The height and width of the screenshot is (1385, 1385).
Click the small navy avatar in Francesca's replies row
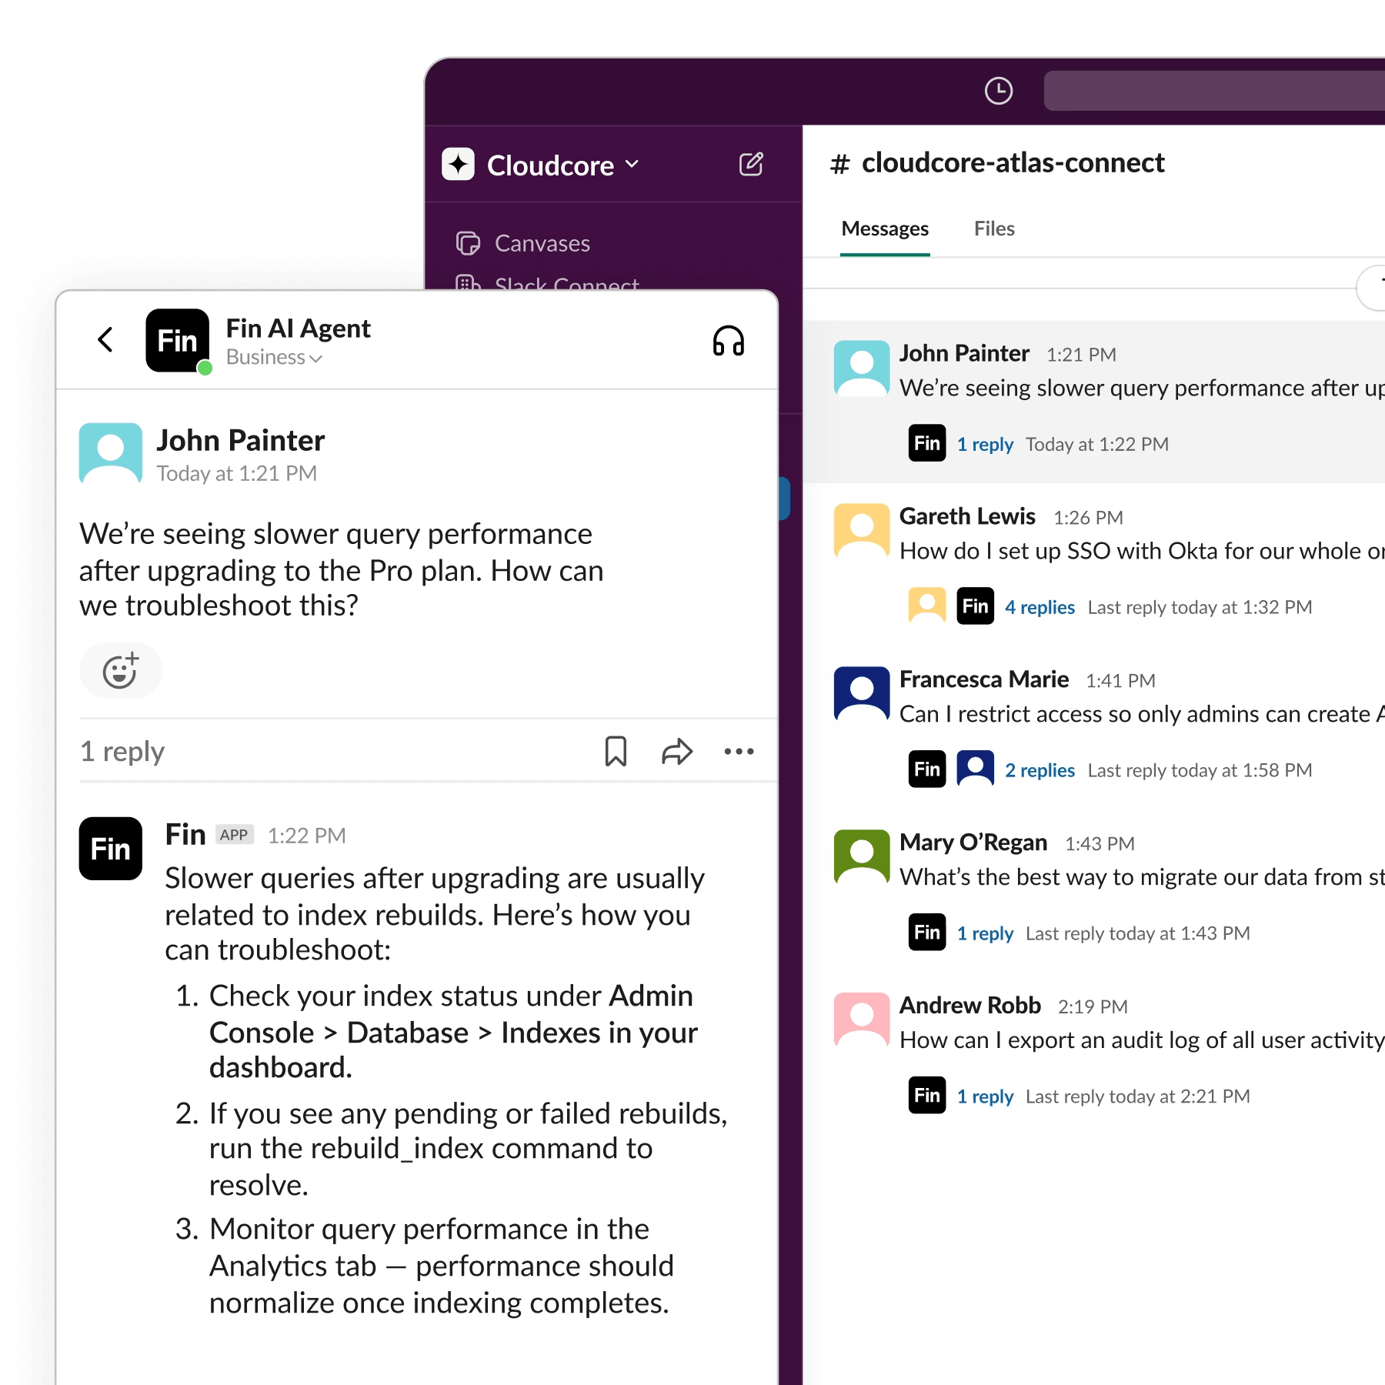975,769
